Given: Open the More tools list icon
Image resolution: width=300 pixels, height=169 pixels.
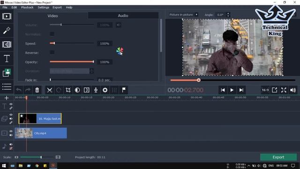Looking at the screenshot, I should 7,86.
